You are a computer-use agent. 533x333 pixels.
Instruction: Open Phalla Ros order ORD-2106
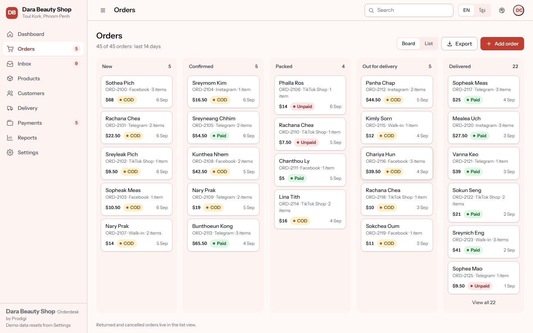click(x=310, y=95)
